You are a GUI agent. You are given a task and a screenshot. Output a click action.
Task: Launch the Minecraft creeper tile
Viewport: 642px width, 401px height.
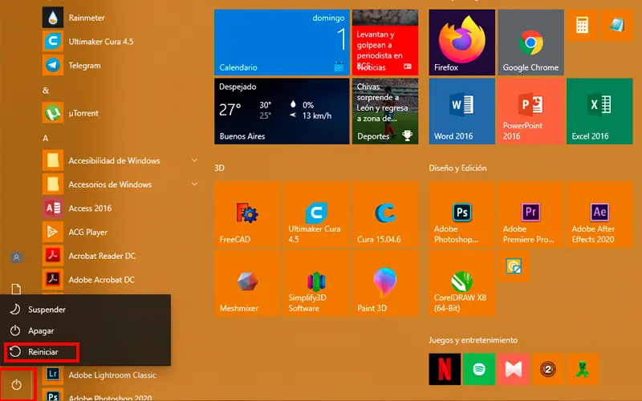[583, 370]
